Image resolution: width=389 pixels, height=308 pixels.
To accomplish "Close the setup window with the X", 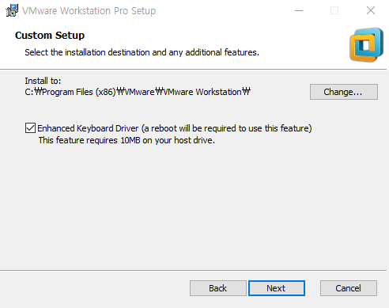I will pos(371,10).
